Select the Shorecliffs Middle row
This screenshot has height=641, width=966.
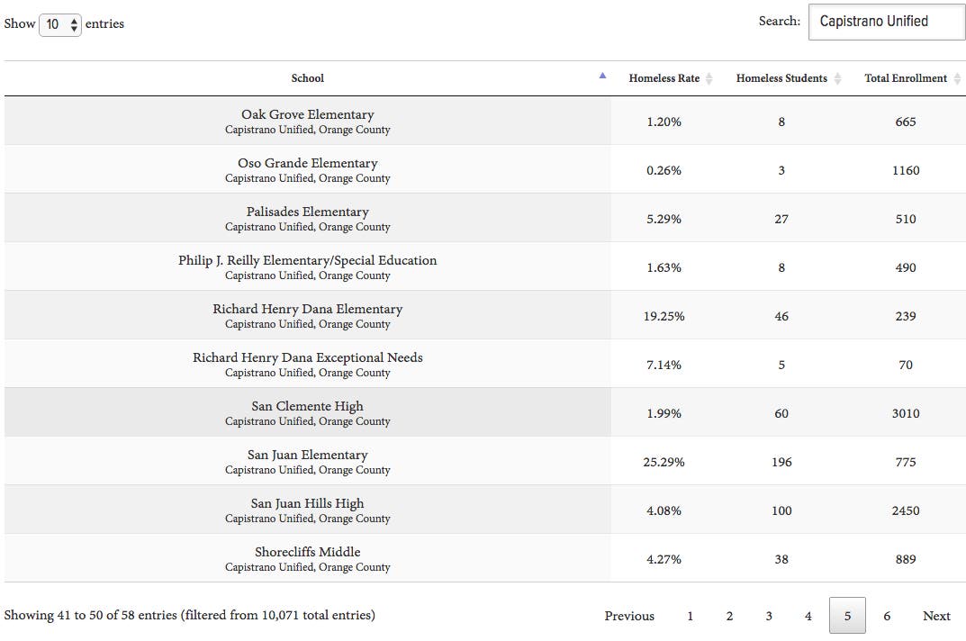[x=307, y=558]
